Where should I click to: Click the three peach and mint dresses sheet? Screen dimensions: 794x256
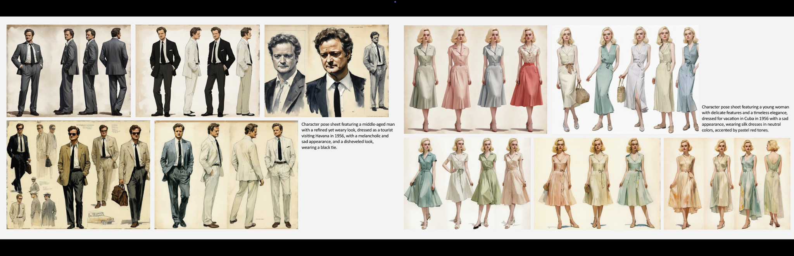(597, 184)
